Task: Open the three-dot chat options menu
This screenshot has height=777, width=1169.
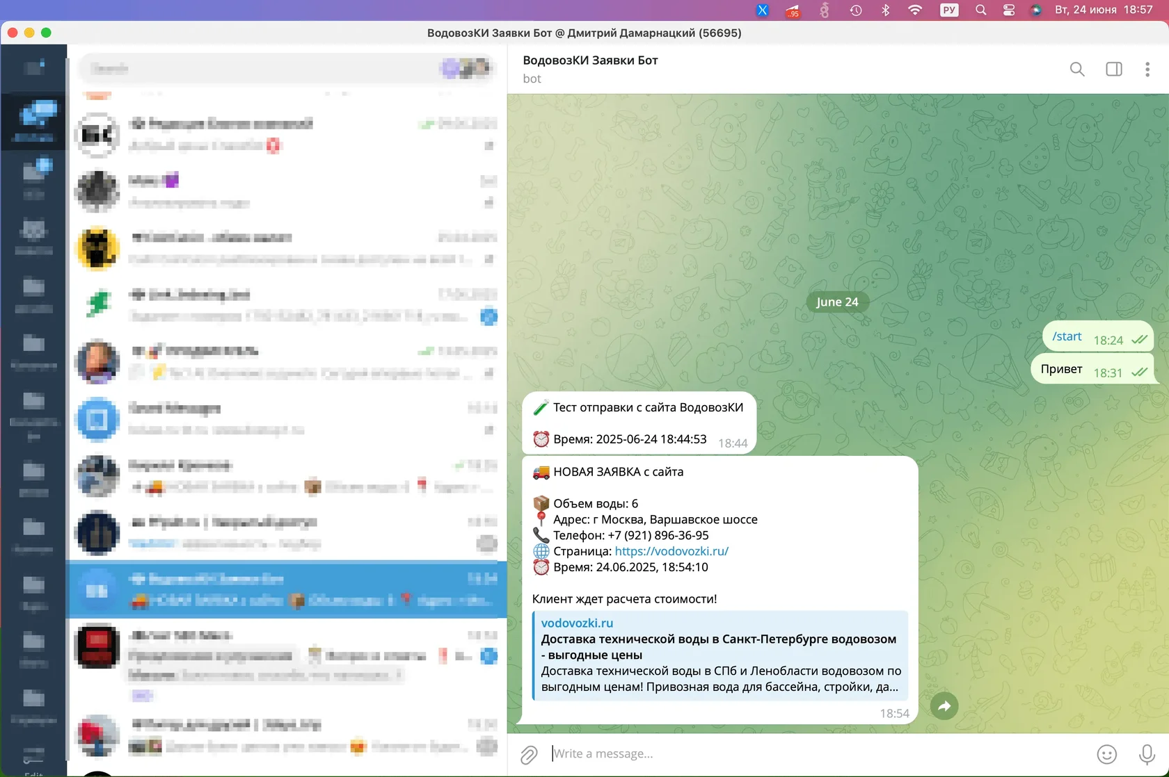Action: click(x=1147, y=69)
